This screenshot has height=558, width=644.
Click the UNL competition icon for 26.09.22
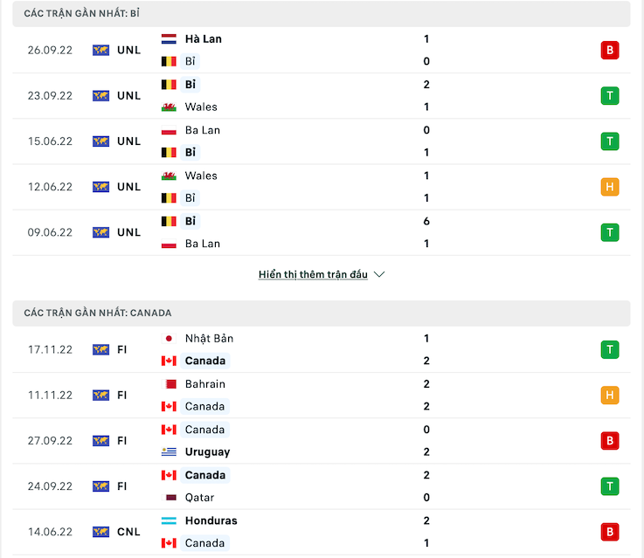click(x=101, y=50)
